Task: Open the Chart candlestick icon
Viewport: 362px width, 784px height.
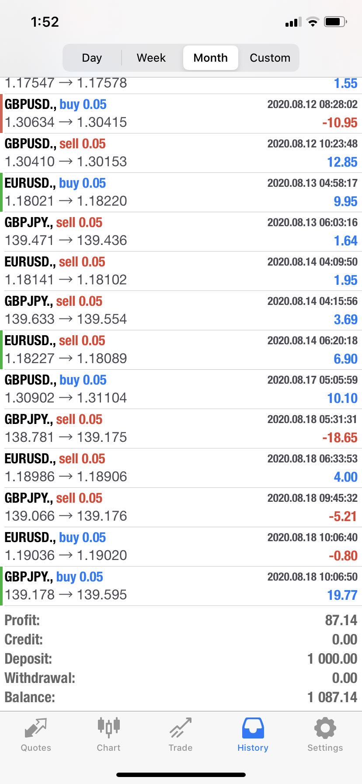Action: coord(108,728)
